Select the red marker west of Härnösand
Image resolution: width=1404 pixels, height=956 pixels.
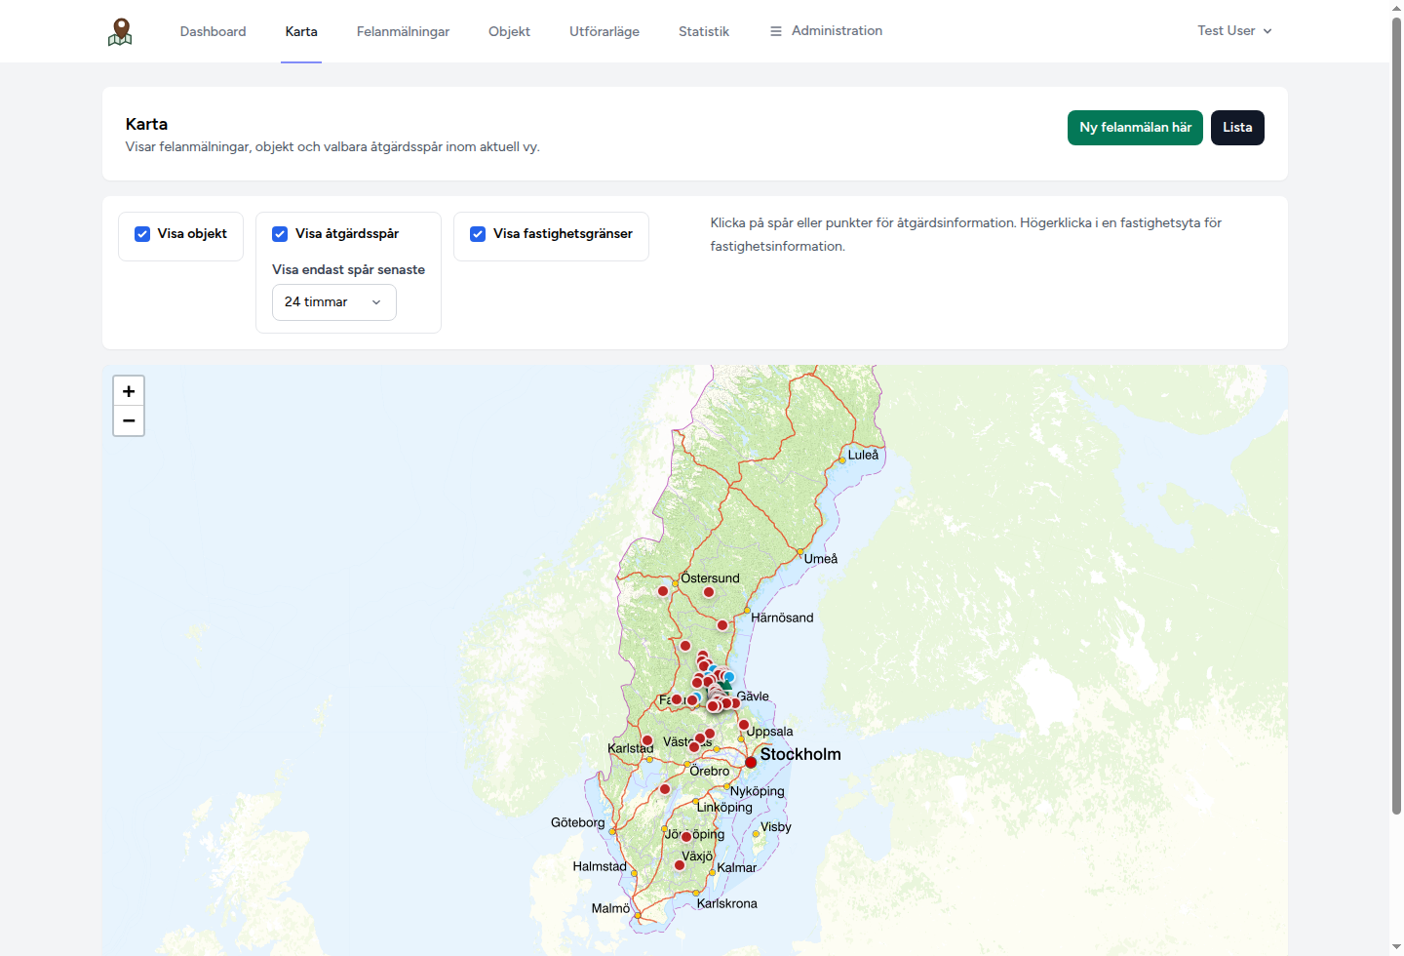pos(722,625)
